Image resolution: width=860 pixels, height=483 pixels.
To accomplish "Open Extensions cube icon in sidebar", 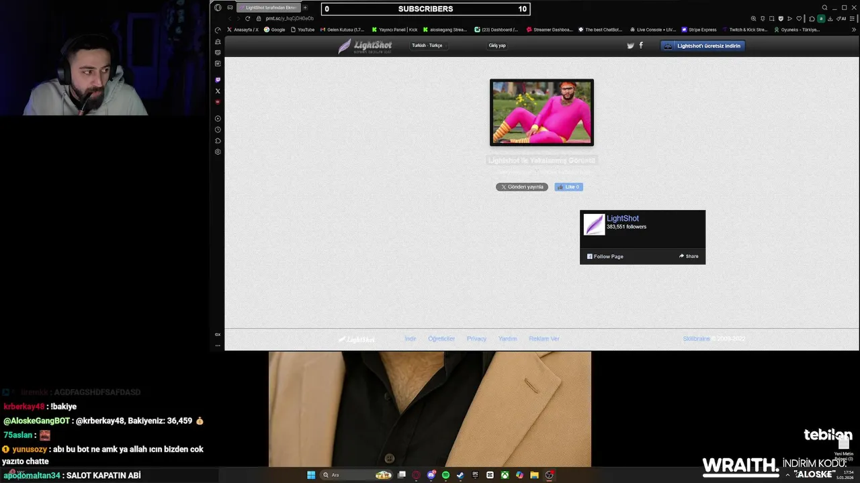I will [x=218, y=141].
